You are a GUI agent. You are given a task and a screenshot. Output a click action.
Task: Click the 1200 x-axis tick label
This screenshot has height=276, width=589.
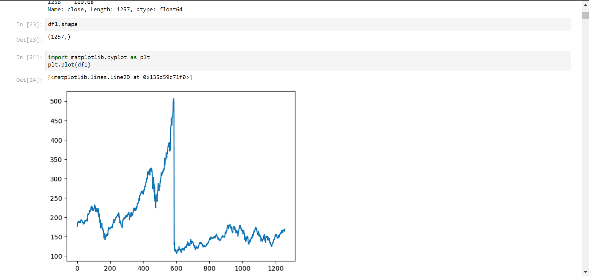[x=276, y=268]
